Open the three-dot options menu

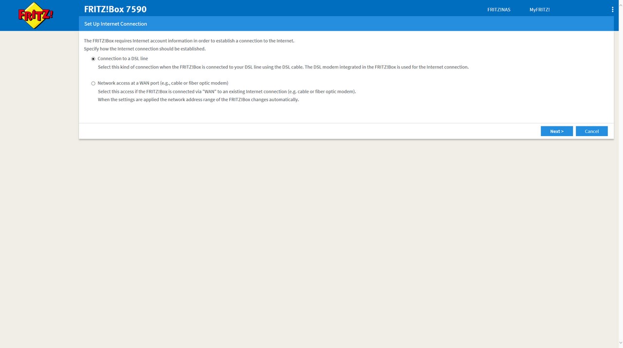click(x=612, y=9)
